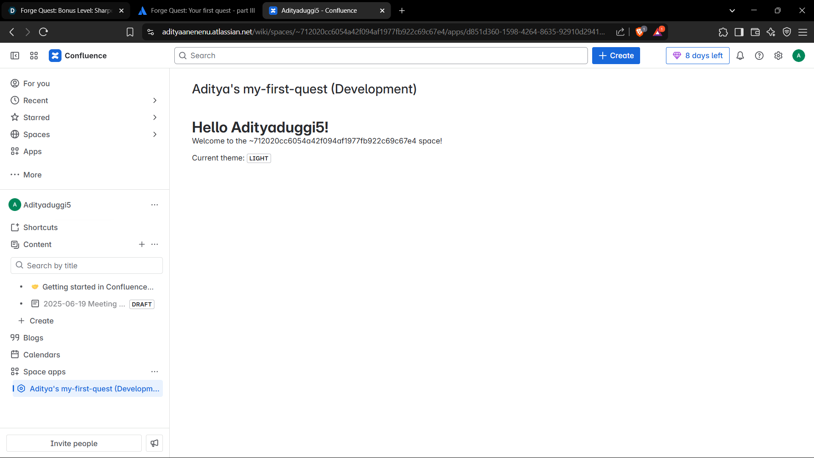This screenshot has width=814, height=458.
Task: Open Calendars in space sidebar
Action: pyautogui.click(x=42, y=354)
